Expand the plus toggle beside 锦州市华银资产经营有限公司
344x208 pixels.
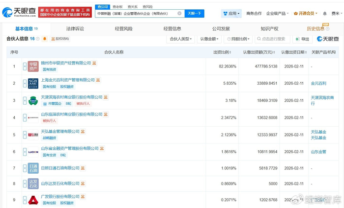(25, 67)
